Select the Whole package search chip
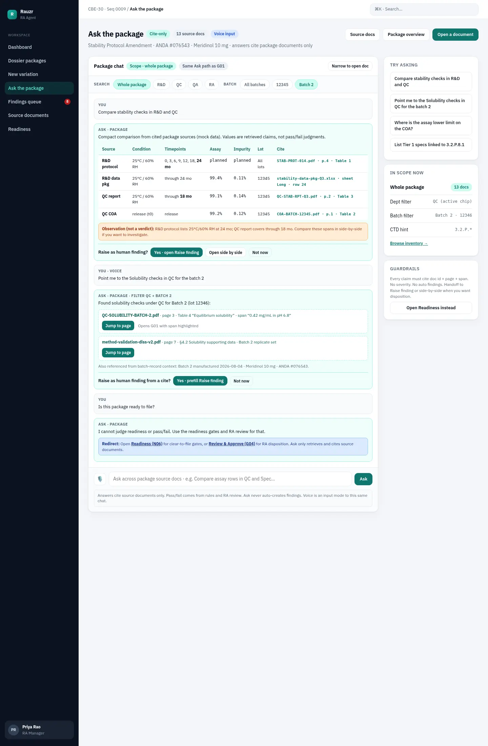This screenshot has width=488, height=746. [x=132, y=84]
